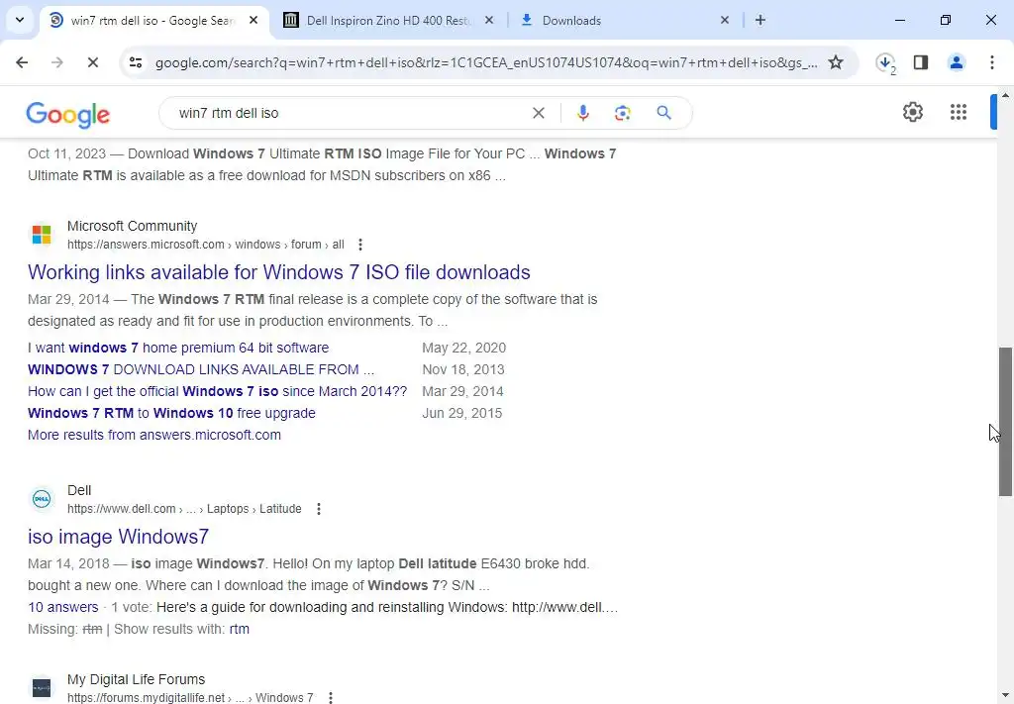1014x704 pixels.
Task: Open Working links available for Windows 7 ISO
Action: coord(278,272)
